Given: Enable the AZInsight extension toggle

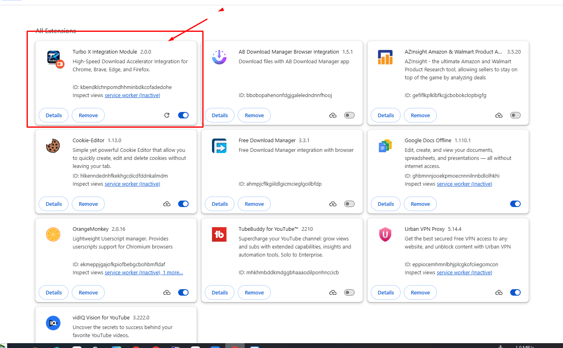Looking at the screenshot, I should click(x=515, y=115).
